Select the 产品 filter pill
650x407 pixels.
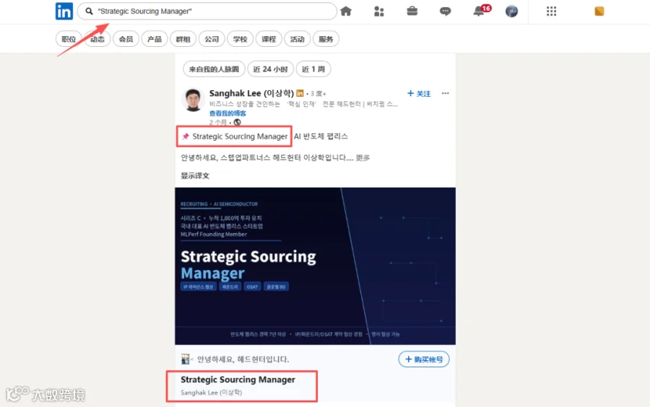pos(155,39)
